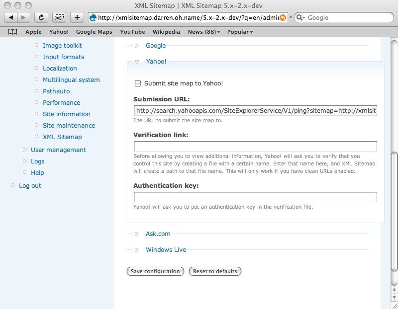Click the Authentication key text field
Image resolution: width=398 pixels, height=309 pixels.
(x=256, y=197)
